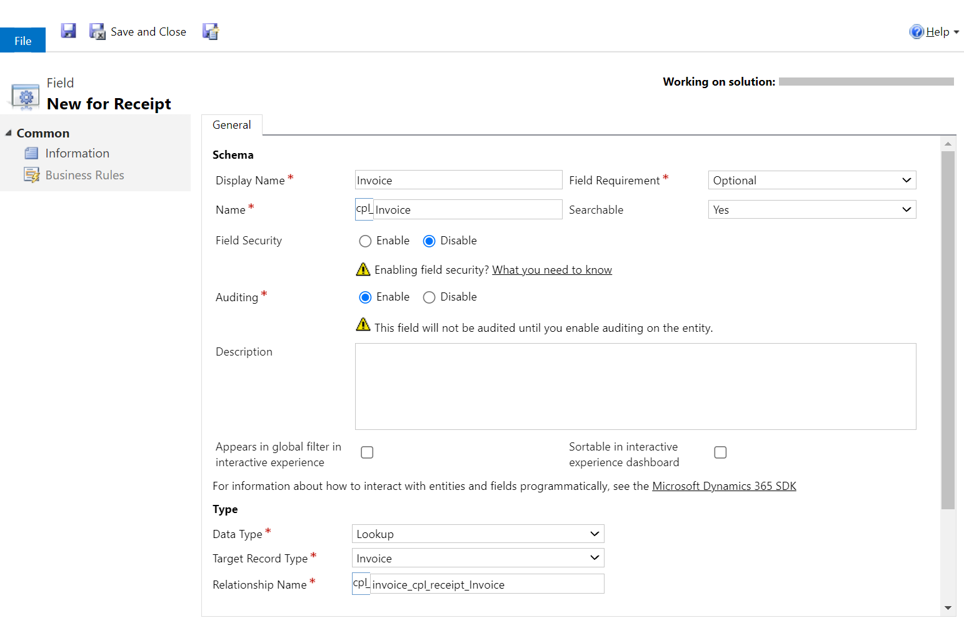Click the Field gear icon in header
Viewport: 964px width, 633px height.
pyautogui.click(x=26, y=97)
